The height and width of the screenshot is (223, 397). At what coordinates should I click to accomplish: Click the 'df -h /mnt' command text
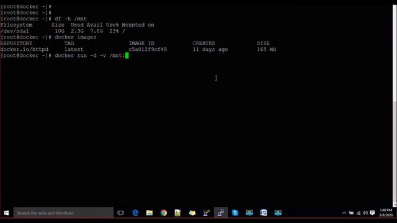point(71,19)
